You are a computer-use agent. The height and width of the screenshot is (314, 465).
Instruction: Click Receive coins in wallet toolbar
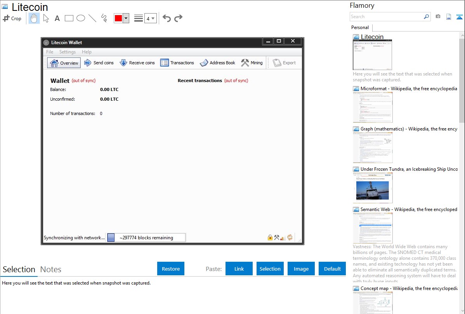coord(137,63)
